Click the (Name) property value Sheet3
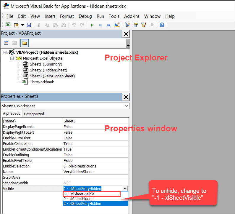This screenshot has height=214, width=235. coord(95,121)
